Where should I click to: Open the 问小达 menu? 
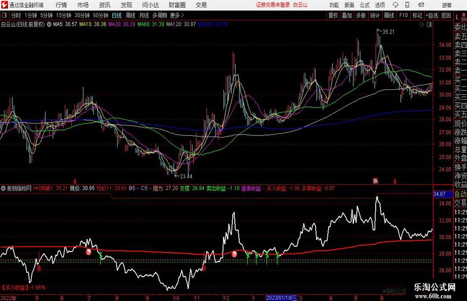click(150, 5)
